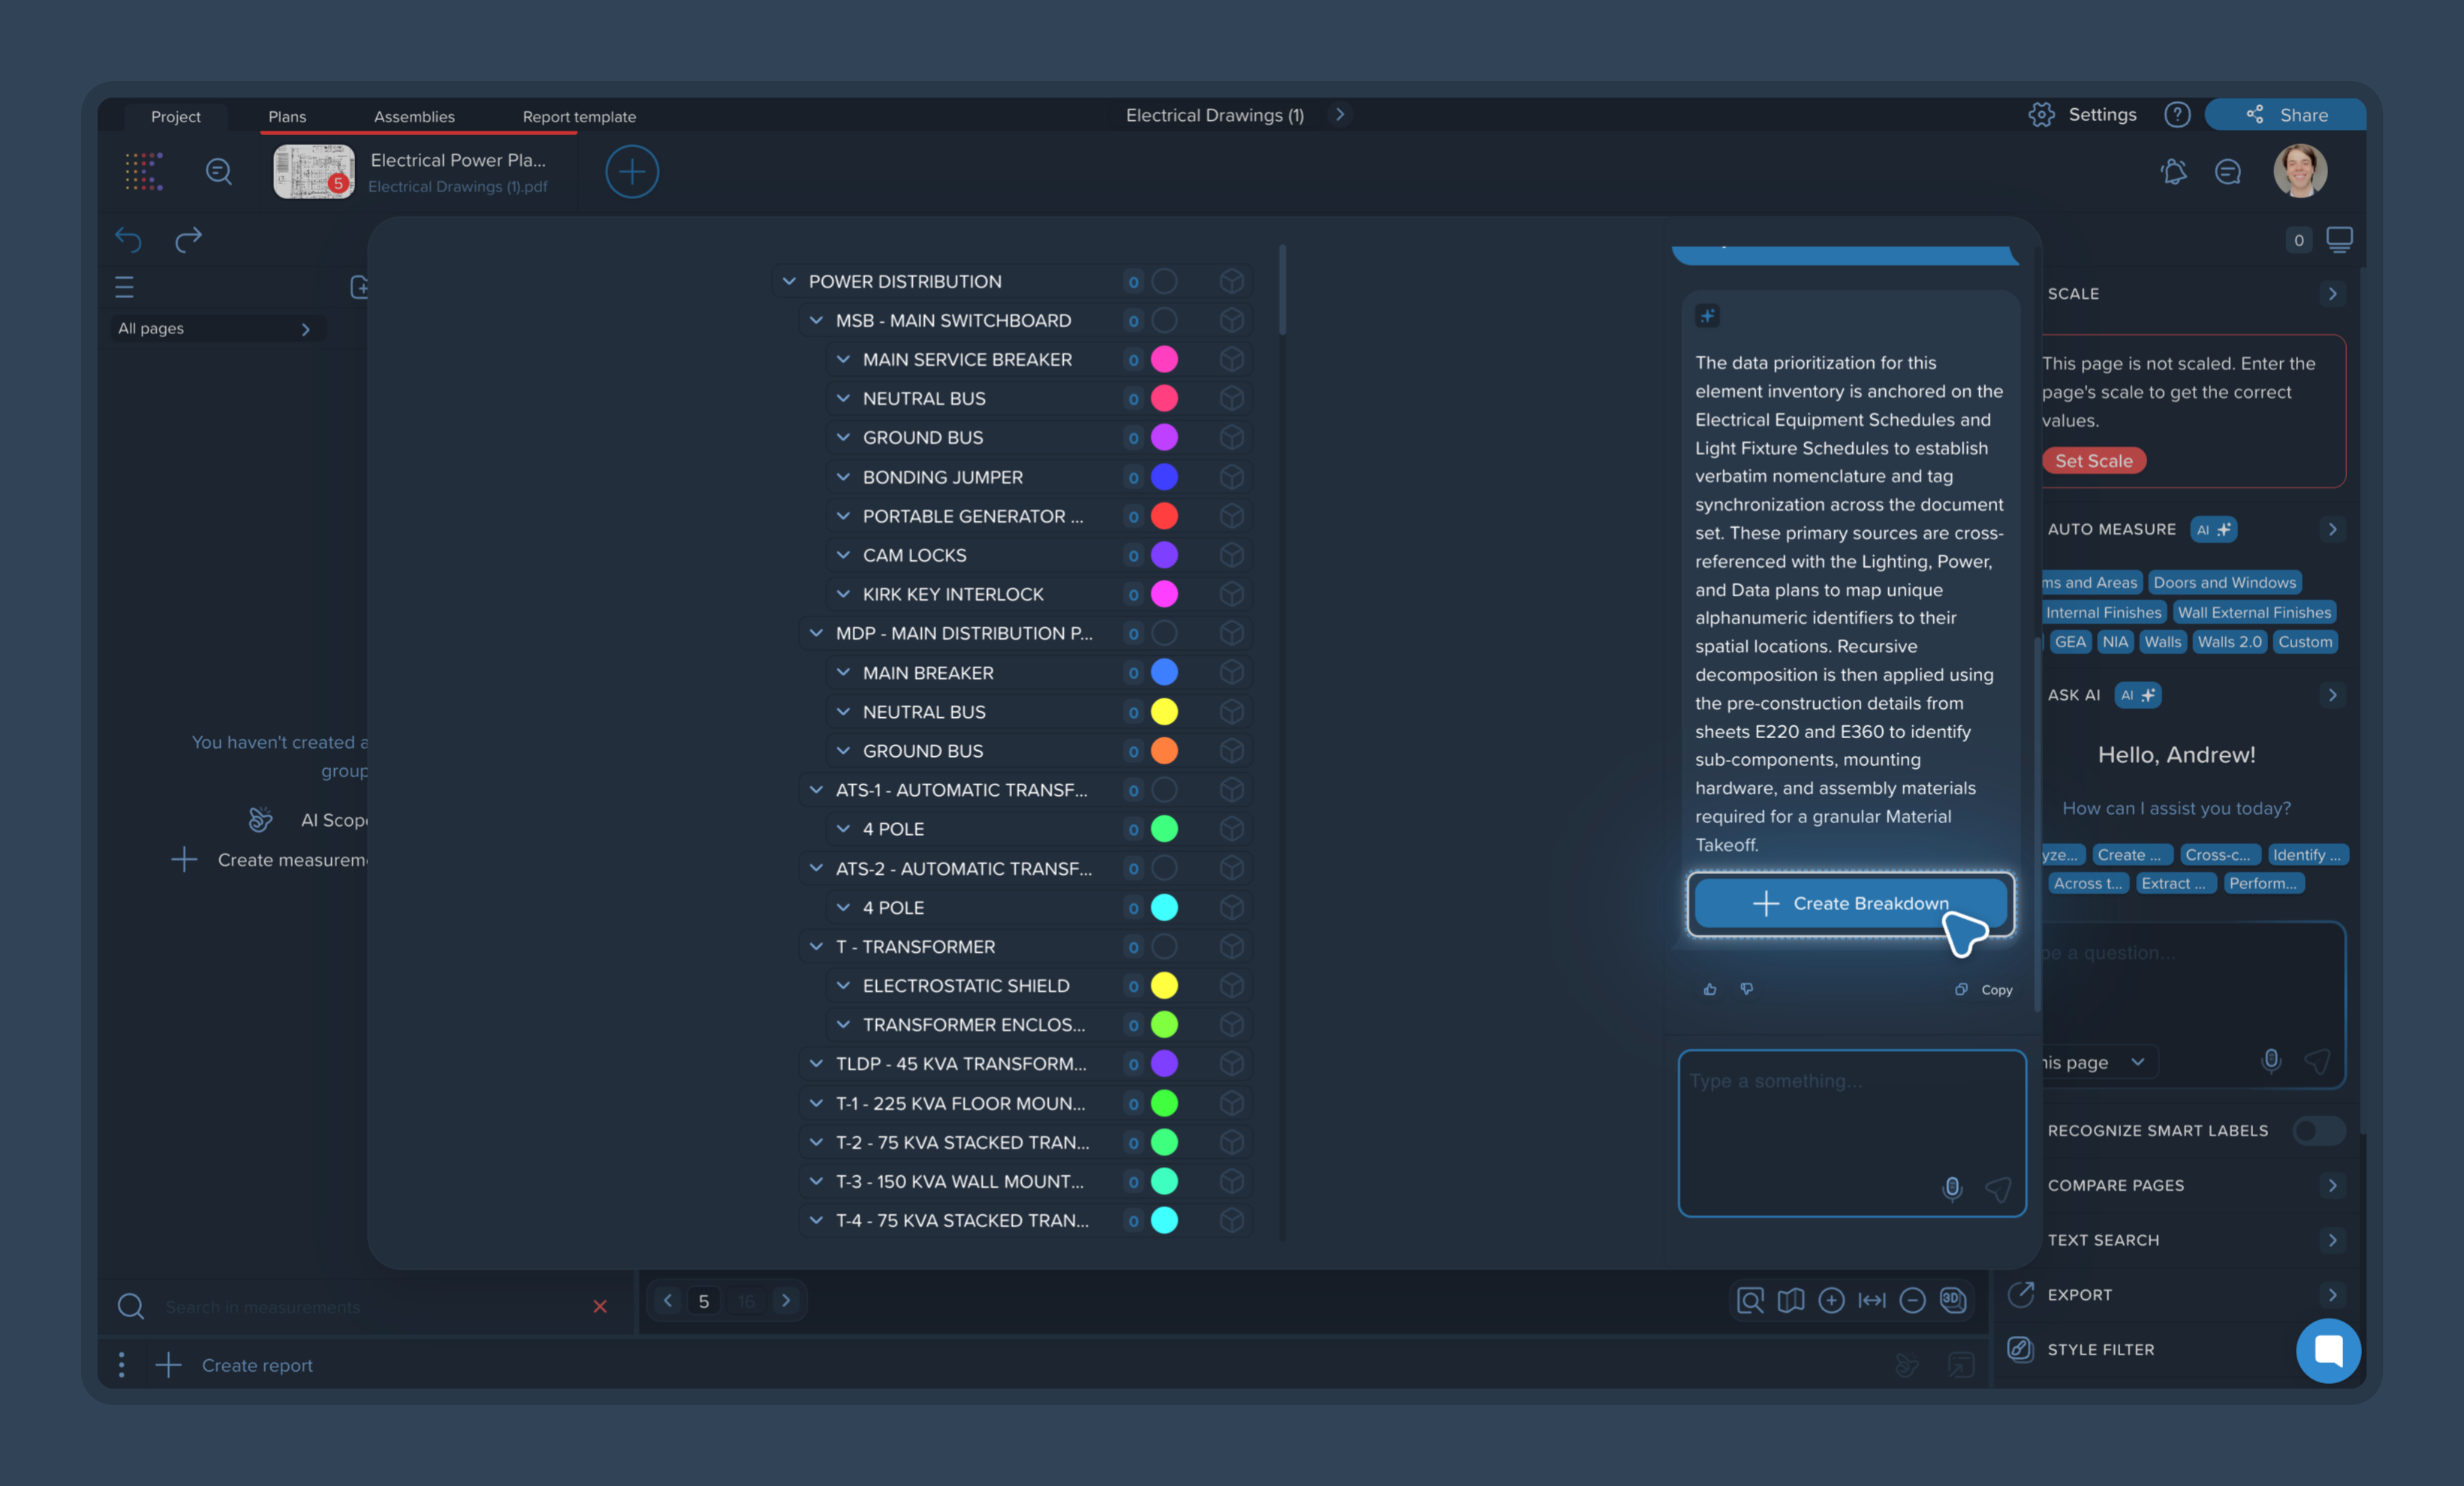This screenshot has height=1486, width=2464.
Task: Click the undo arrow icon
Action: 128,239
